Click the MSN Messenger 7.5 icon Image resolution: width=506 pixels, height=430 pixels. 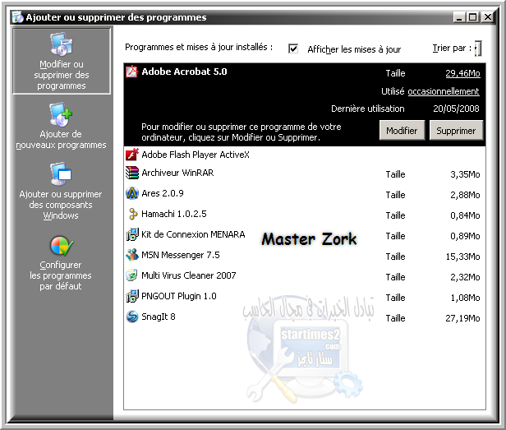[131, 255]
